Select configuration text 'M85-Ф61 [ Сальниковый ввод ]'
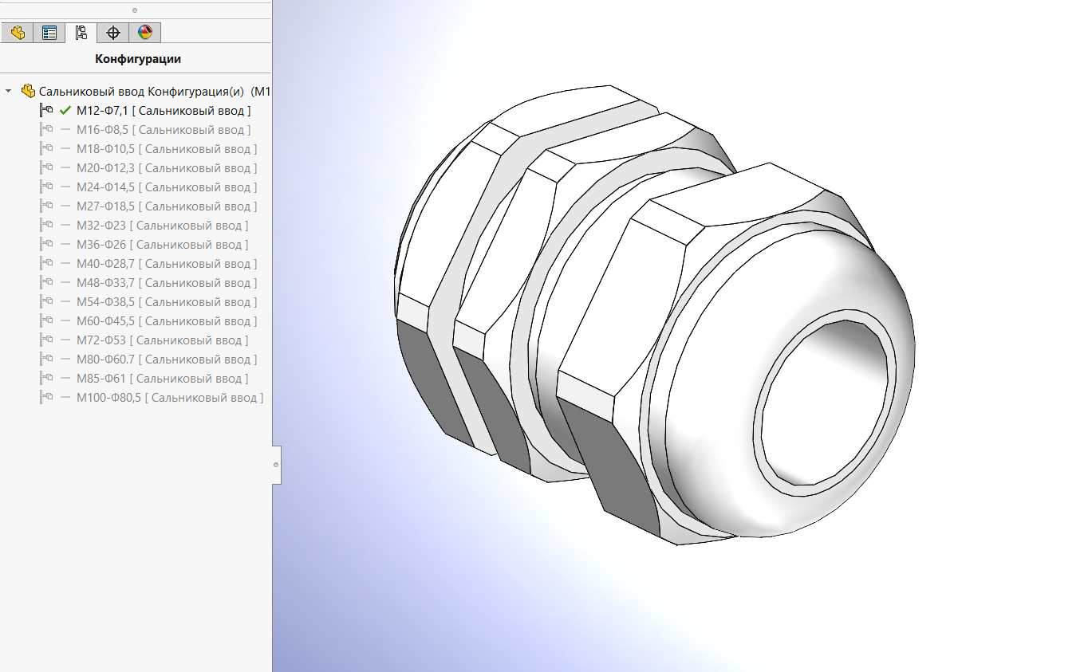The image size is (1088, 672). 163,379
